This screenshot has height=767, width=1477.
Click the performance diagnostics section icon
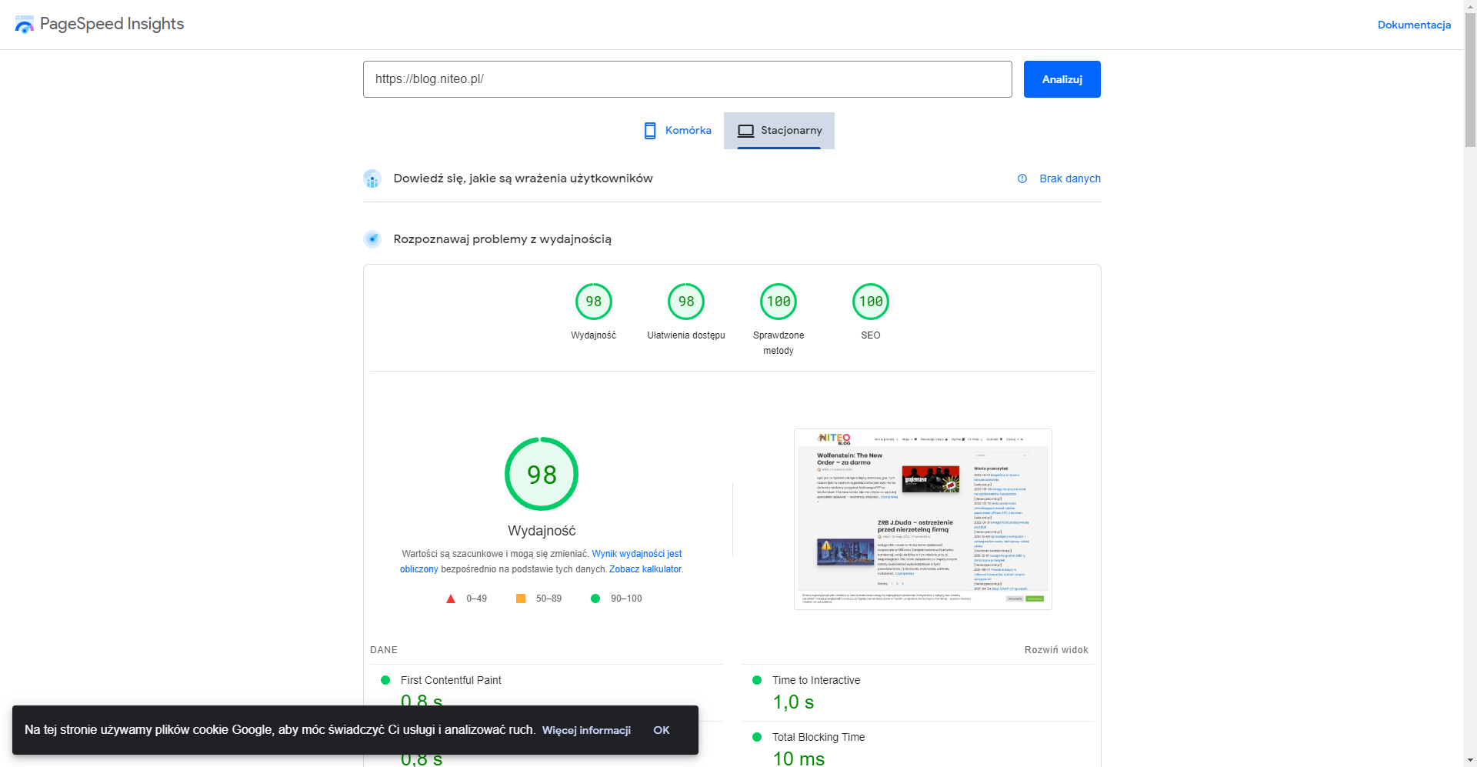[x=372, y=239]
